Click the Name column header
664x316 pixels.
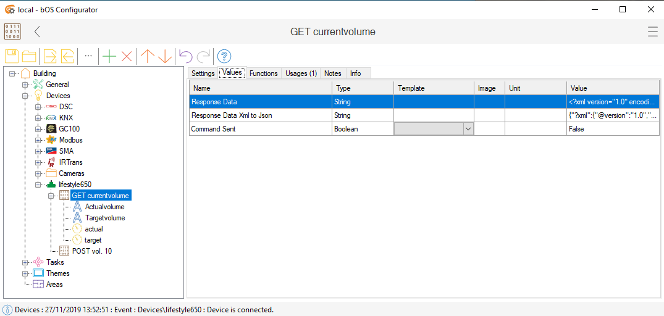[259, 88]
